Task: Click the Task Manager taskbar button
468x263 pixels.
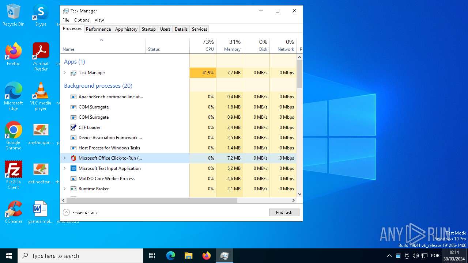Action: coord(224,256)
